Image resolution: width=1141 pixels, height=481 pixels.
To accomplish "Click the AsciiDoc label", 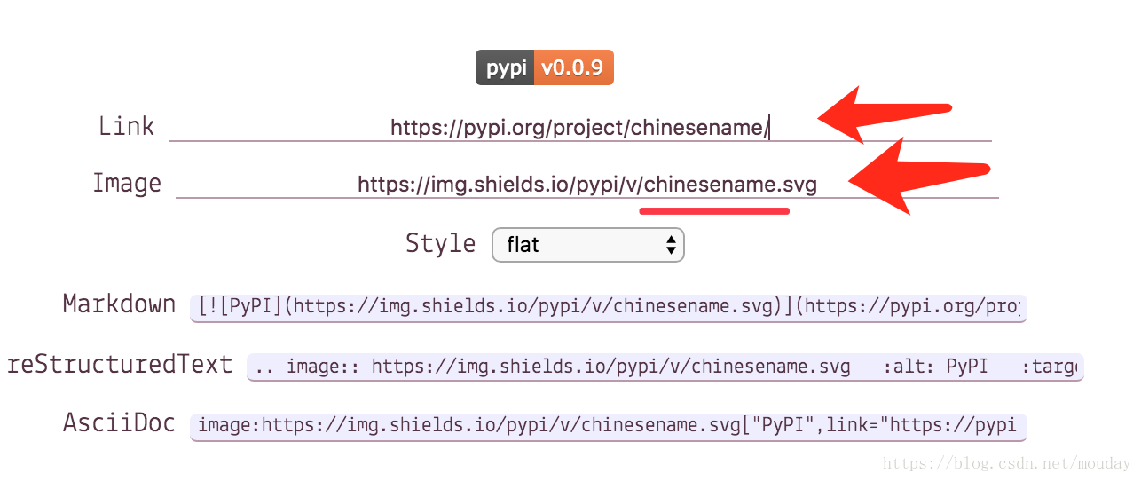I will pyautogui.click(x=120, y=422).
